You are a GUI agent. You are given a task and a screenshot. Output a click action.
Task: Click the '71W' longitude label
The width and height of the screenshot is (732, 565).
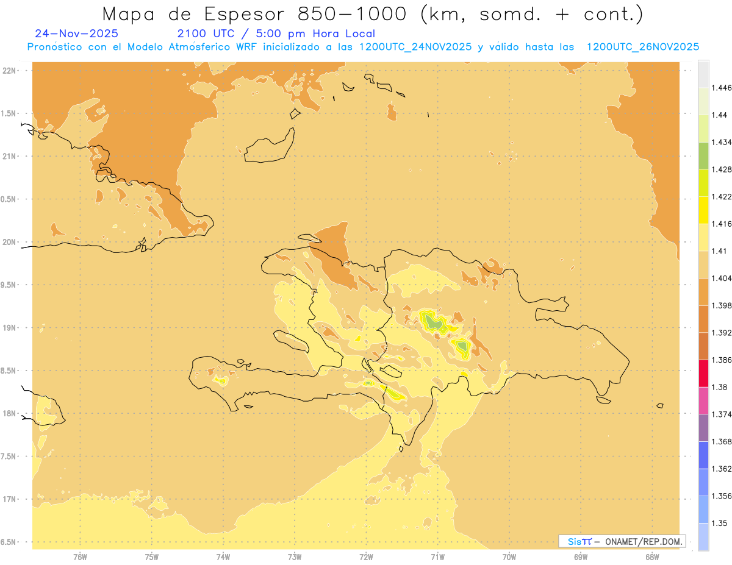437,557
